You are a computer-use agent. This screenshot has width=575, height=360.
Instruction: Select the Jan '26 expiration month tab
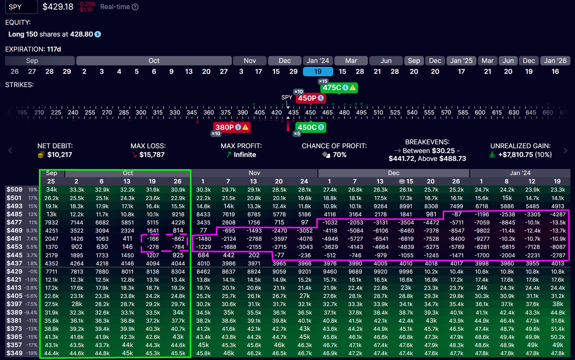point(555,61)
